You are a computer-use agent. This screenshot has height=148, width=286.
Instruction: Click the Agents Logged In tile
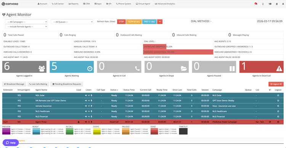(x=24, y=67)
